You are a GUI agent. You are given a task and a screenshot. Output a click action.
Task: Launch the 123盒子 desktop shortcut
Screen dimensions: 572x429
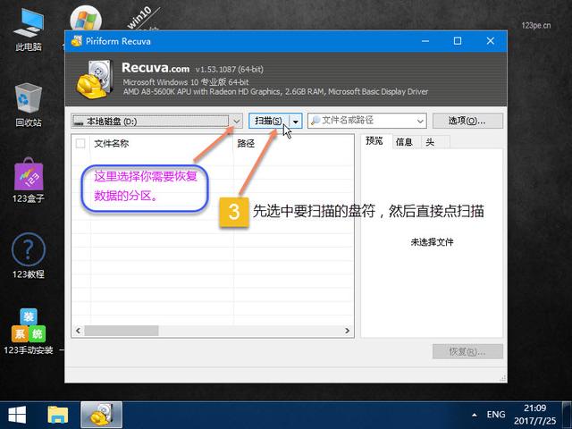point(28,181)
